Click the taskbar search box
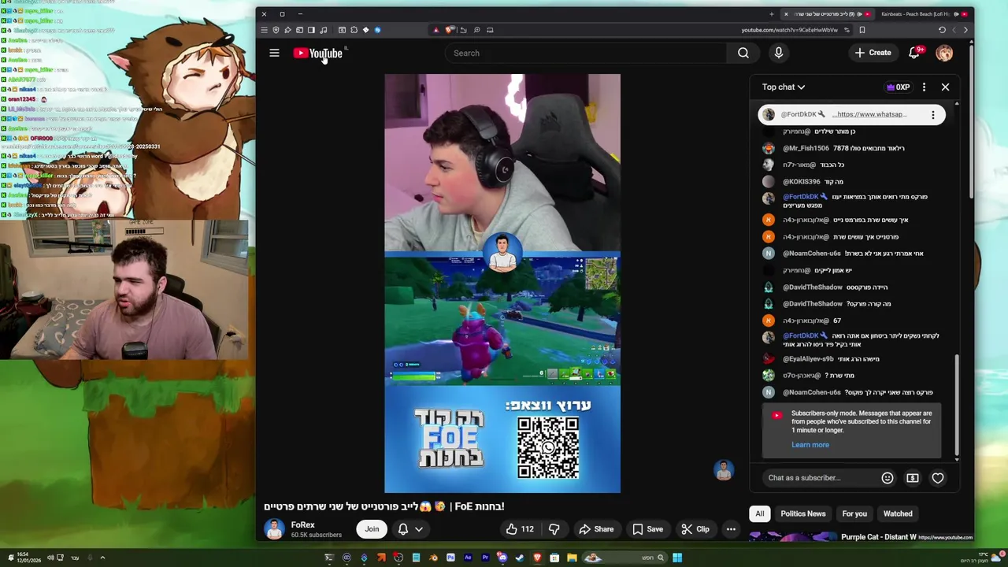This screenshot has width=1008, height=567. click(624, 558)
